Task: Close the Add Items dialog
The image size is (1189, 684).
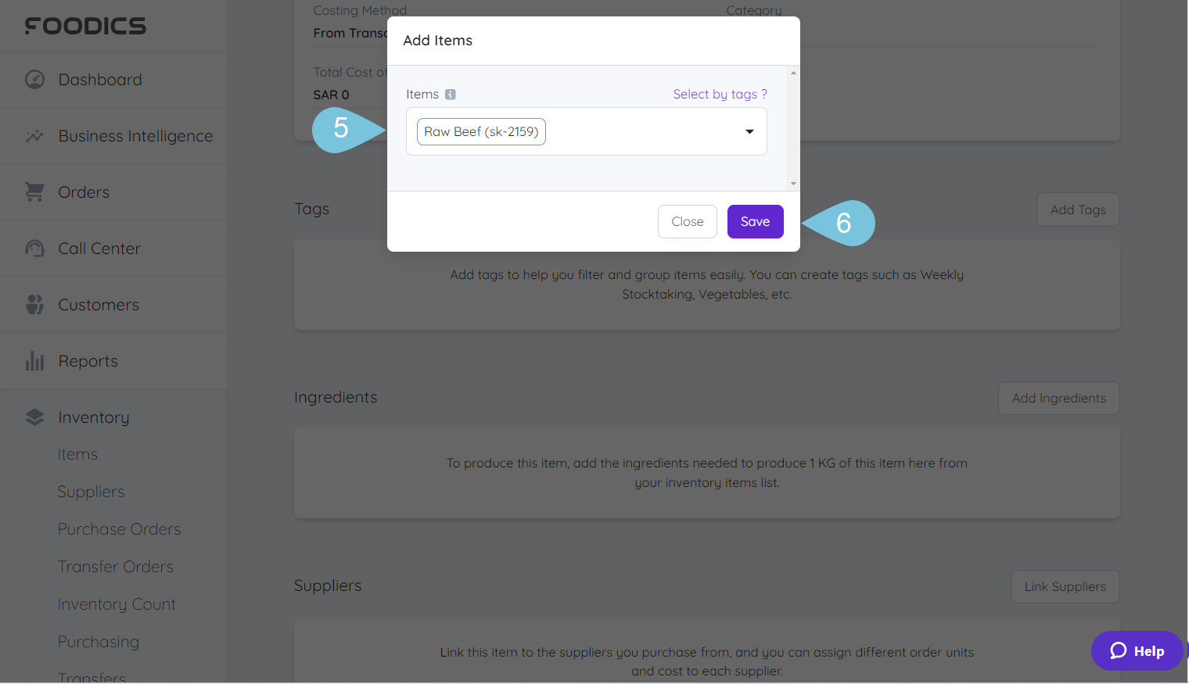Action: [x=687, y=222]
